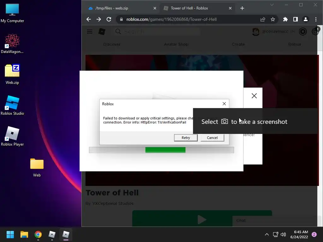The height and width of the screenshot is (242, 323).
Task: Open Chrome extensions puzzle icon
Action: pos(285,19)
